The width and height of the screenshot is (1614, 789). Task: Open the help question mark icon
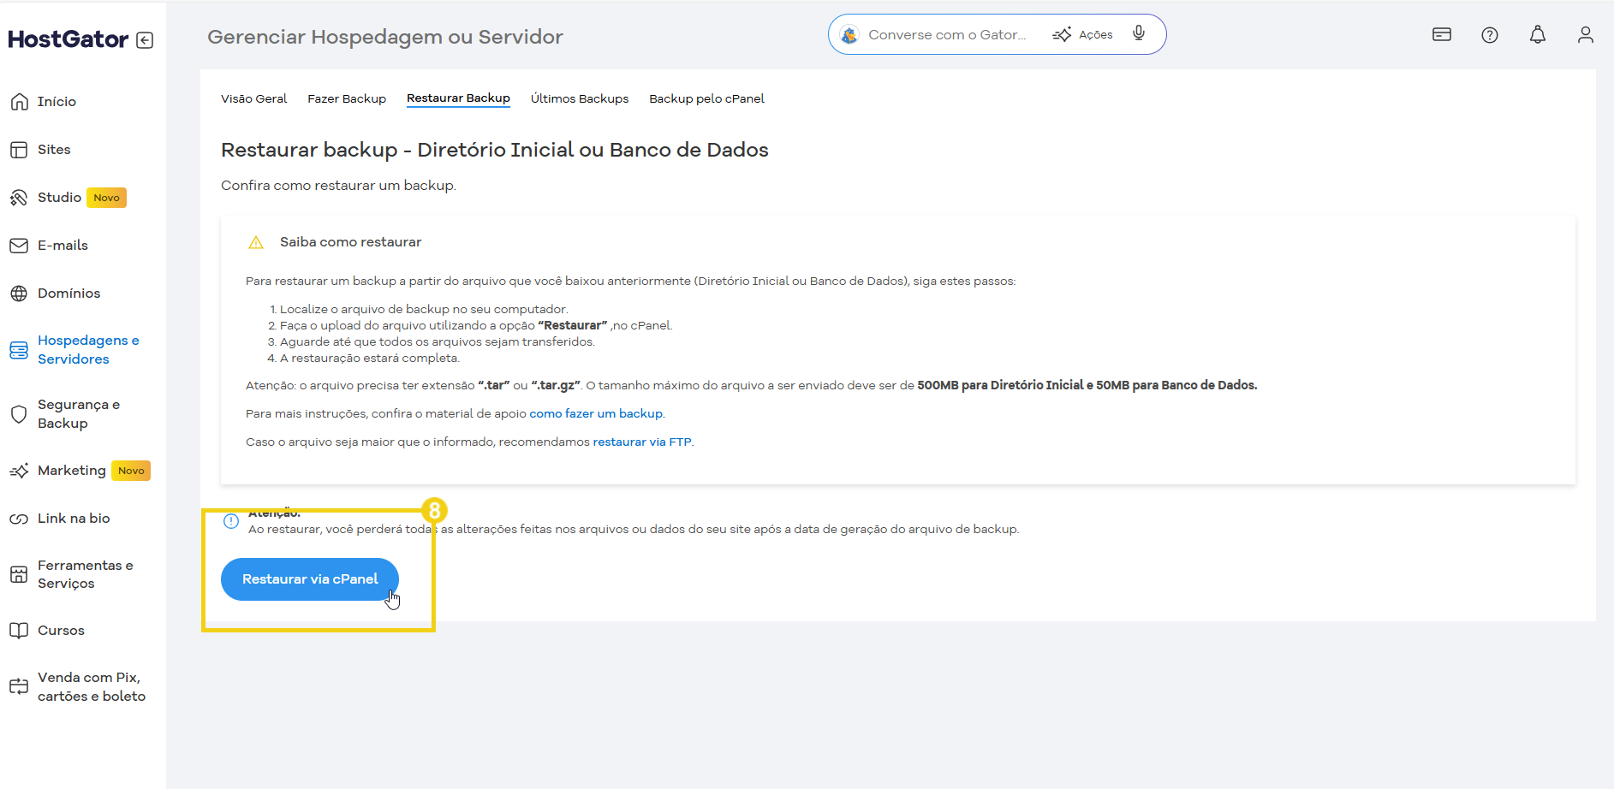point(1490,35)
